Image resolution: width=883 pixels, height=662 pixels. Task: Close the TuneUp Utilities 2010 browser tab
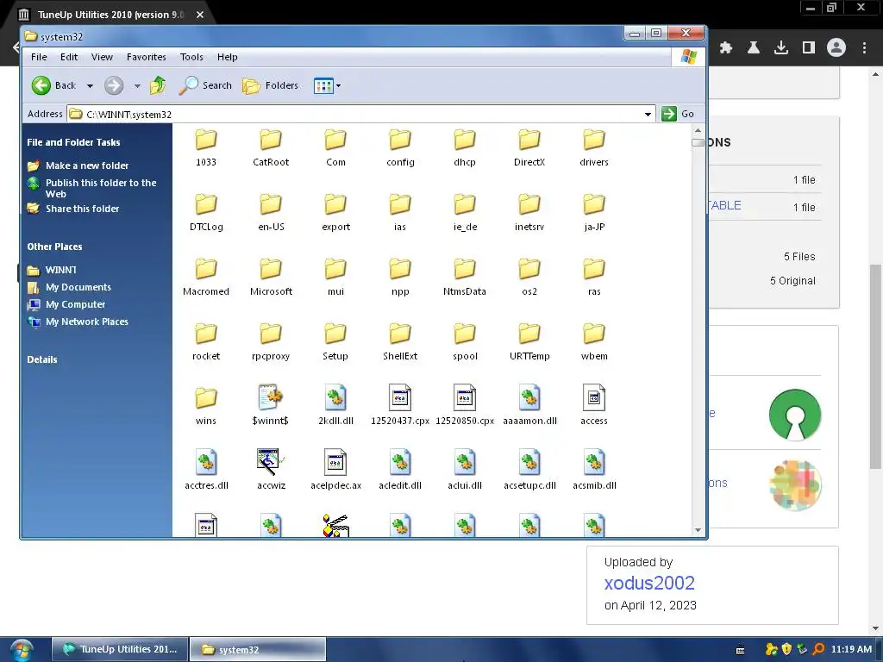coord(200,15)
